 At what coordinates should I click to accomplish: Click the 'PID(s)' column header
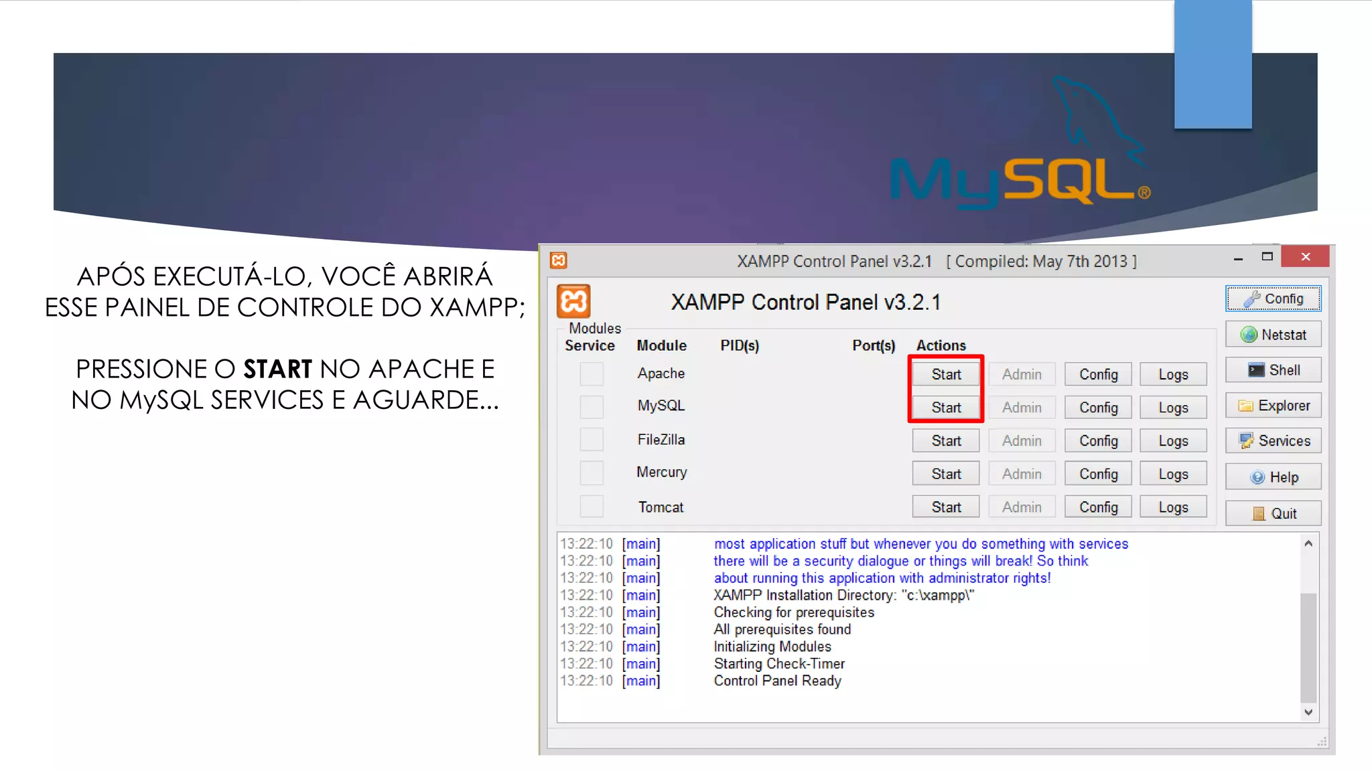point(740,345)
